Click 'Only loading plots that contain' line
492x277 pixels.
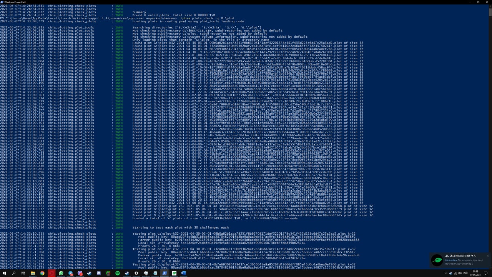(201, 40)
